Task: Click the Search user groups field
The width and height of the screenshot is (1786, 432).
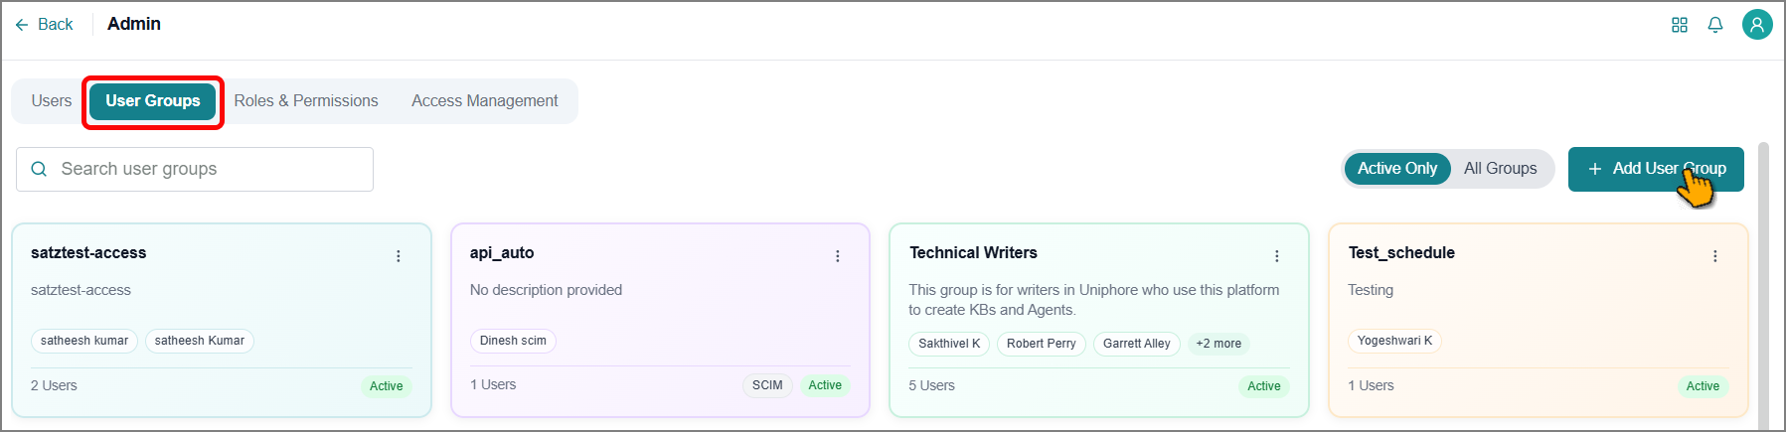Action: pos(195,169)
